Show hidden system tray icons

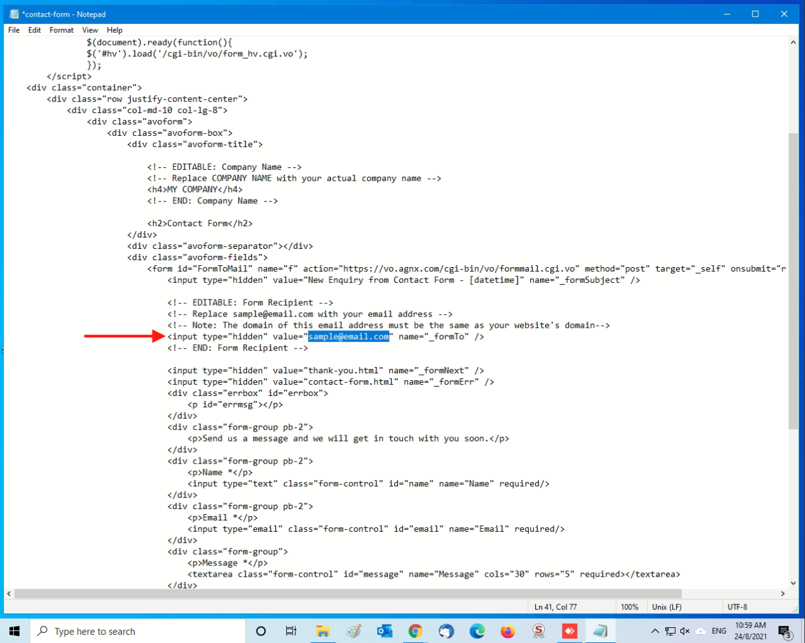tap(655, 631)
